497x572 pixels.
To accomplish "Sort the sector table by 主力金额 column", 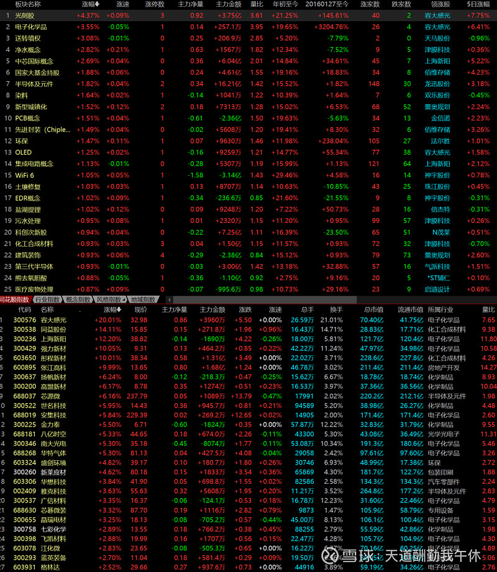I will tap(229, 4).
